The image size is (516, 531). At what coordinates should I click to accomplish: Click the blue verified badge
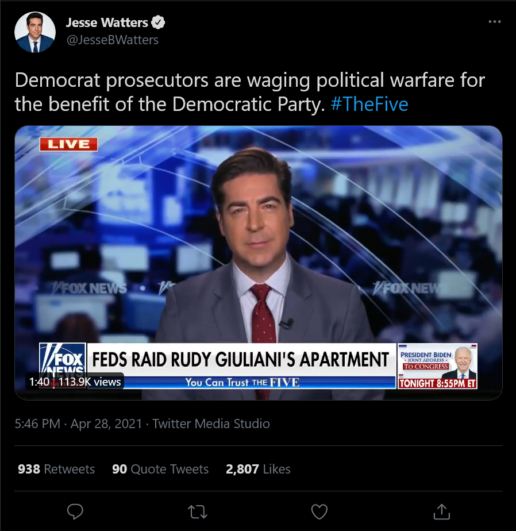point(158,22)
